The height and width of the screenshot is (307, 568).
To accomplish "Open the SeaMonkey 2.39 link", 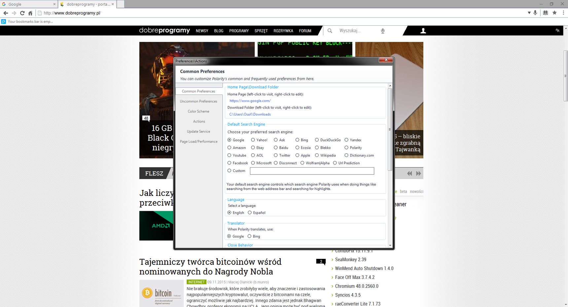I will 350,260.
